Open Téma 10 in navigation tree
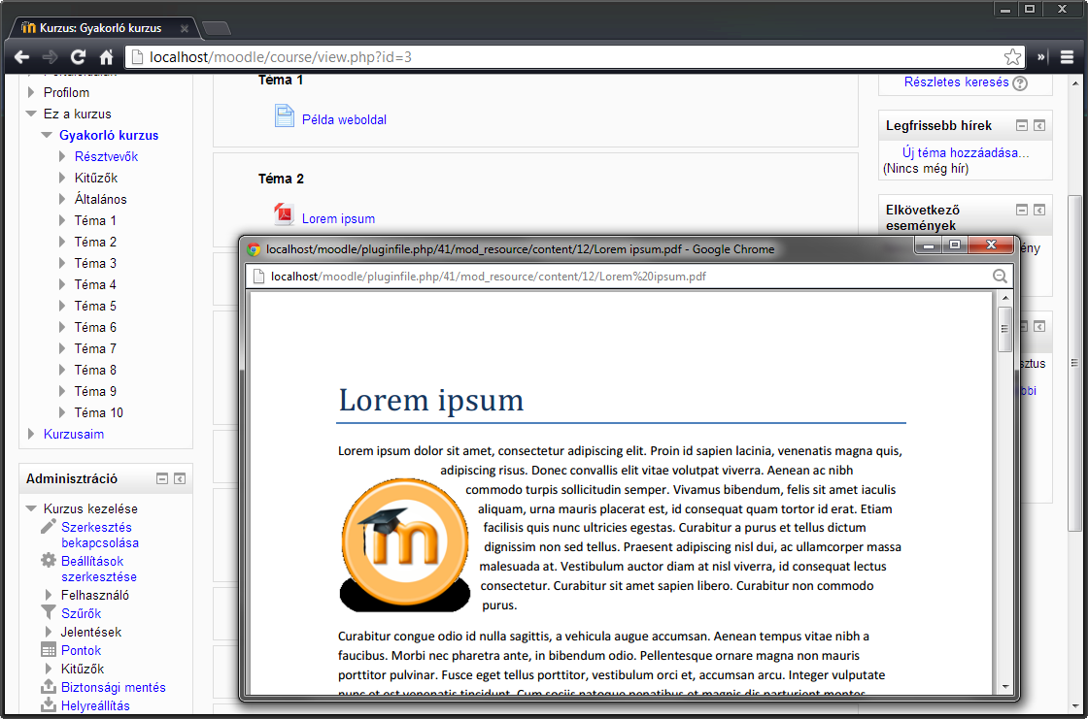Image resolution: width=1088 pixels, height=719 pixels. click(x=98, y=412)
